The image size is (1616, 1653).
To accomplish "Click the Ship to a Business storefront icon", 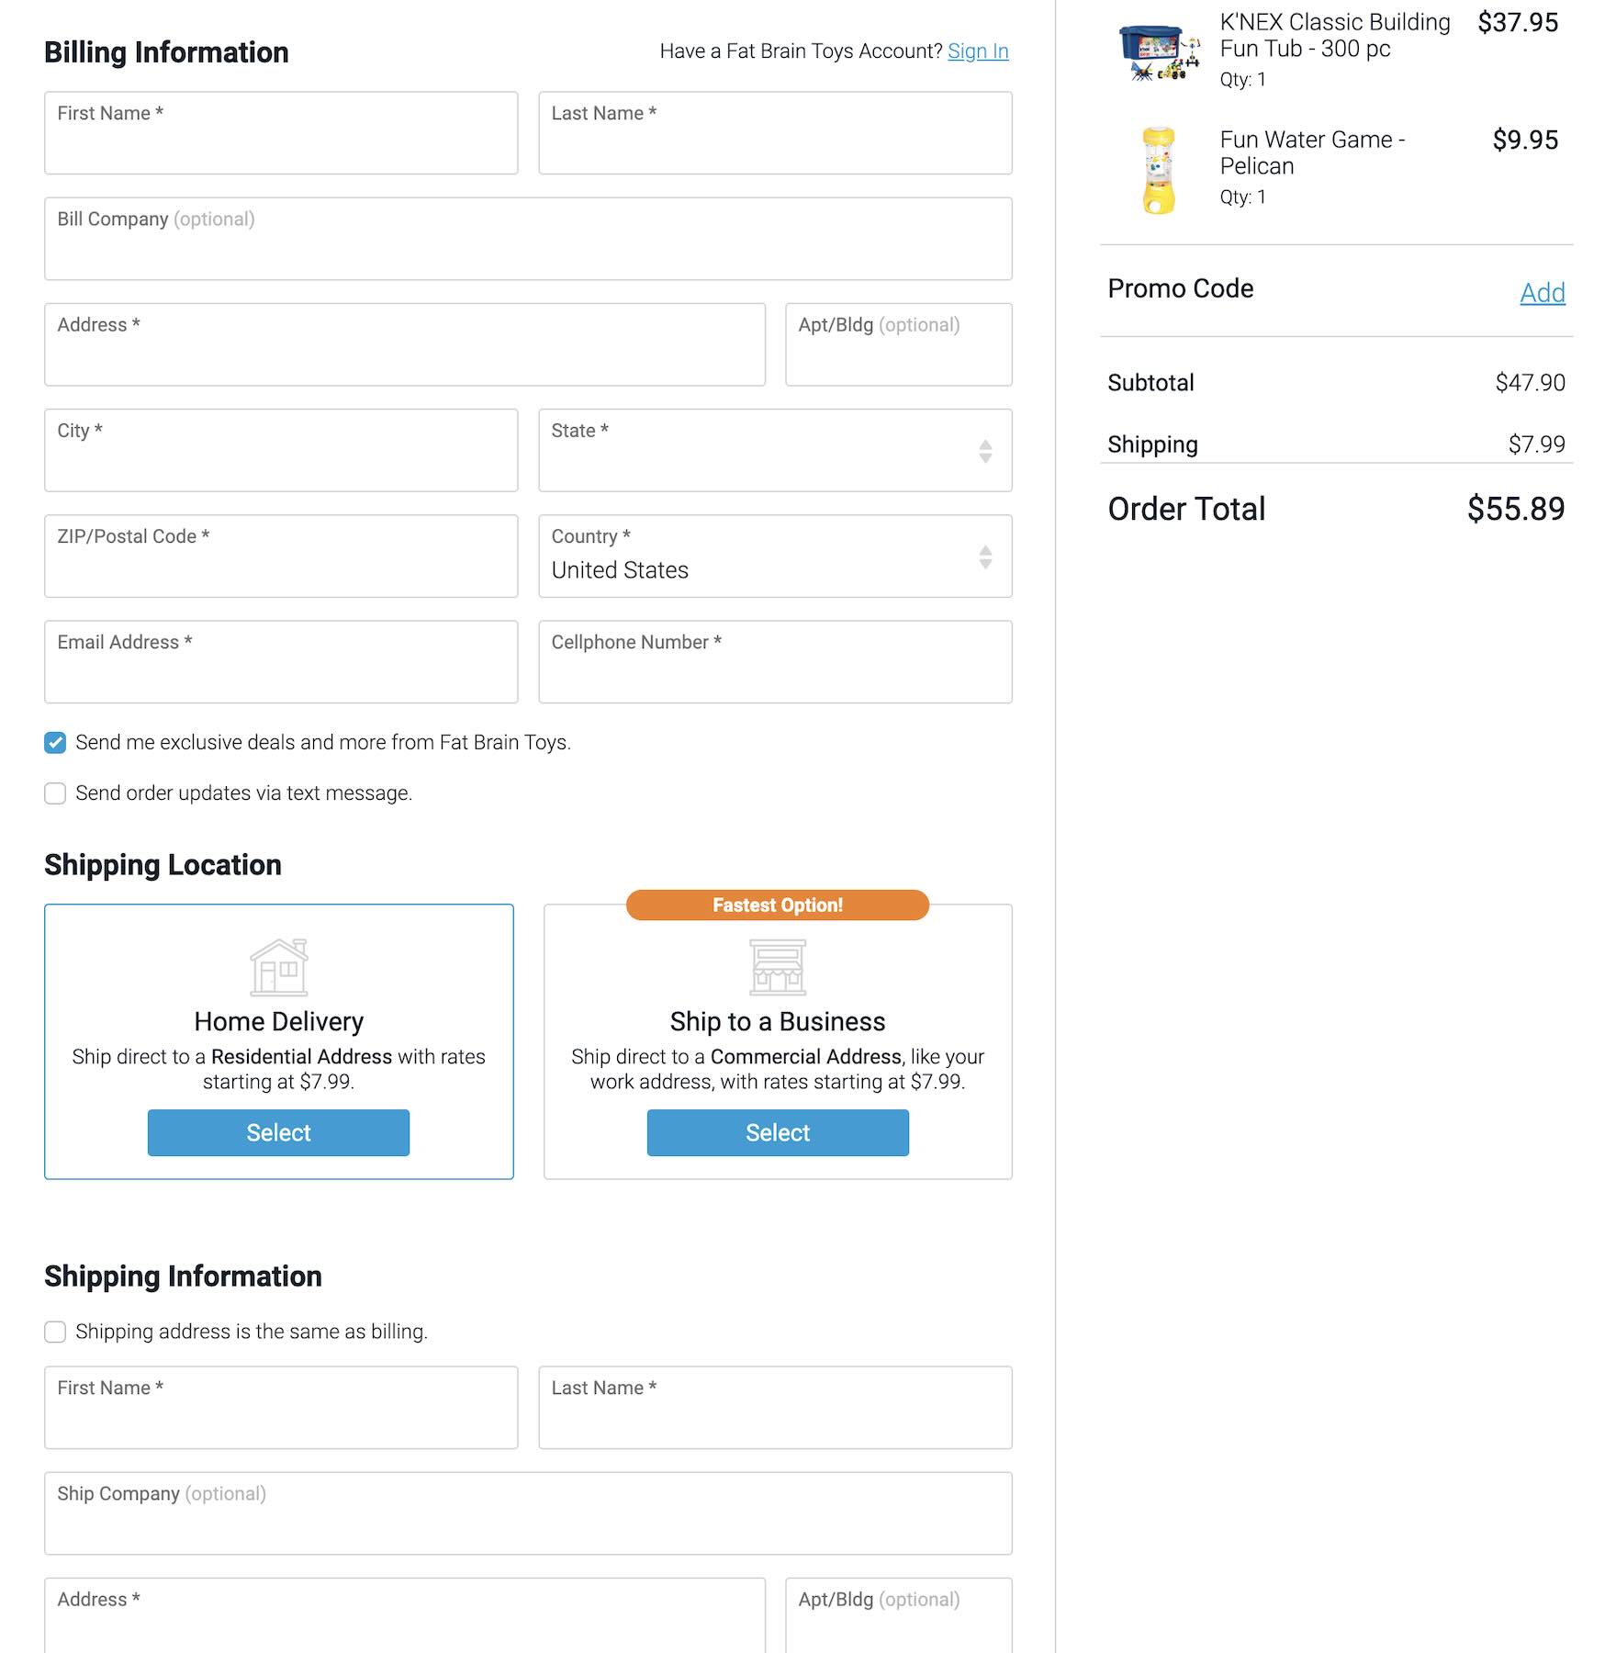I will [x=778, y=967].
